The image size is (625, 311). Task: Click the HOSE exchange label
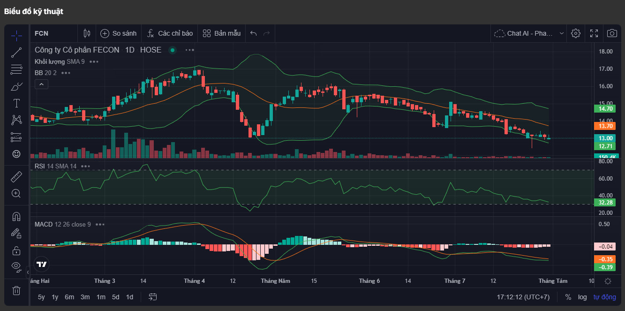click(151, 50)
